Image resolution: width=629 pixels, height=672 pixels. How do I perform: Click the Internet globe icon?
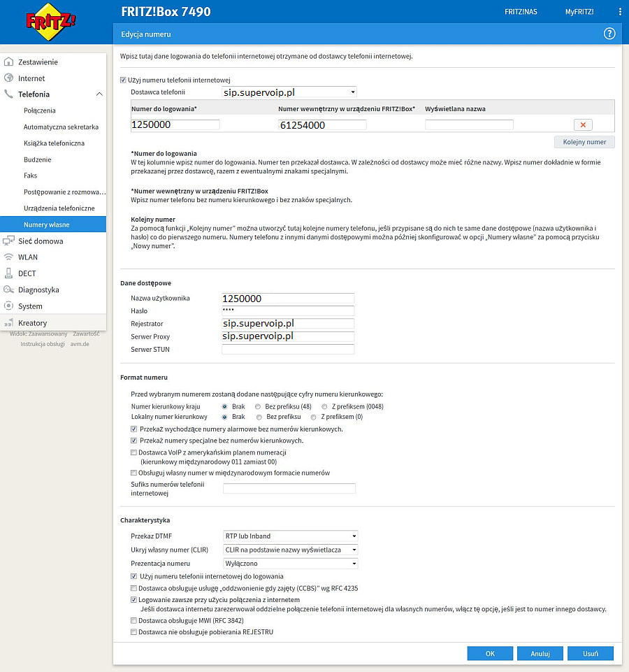pyautogui.click(x=8, y=78)
